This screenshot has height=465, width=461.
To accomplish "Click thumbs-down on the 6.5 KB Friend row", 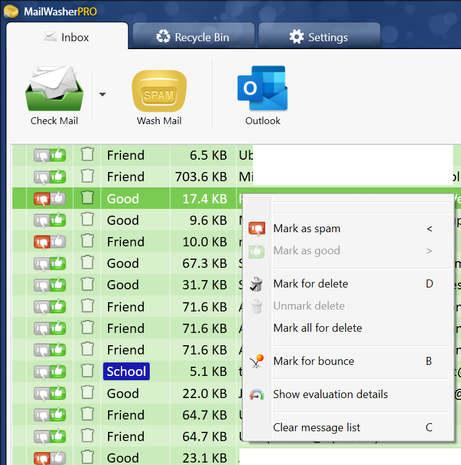I will pyautogui.click(x=42, y=155).
